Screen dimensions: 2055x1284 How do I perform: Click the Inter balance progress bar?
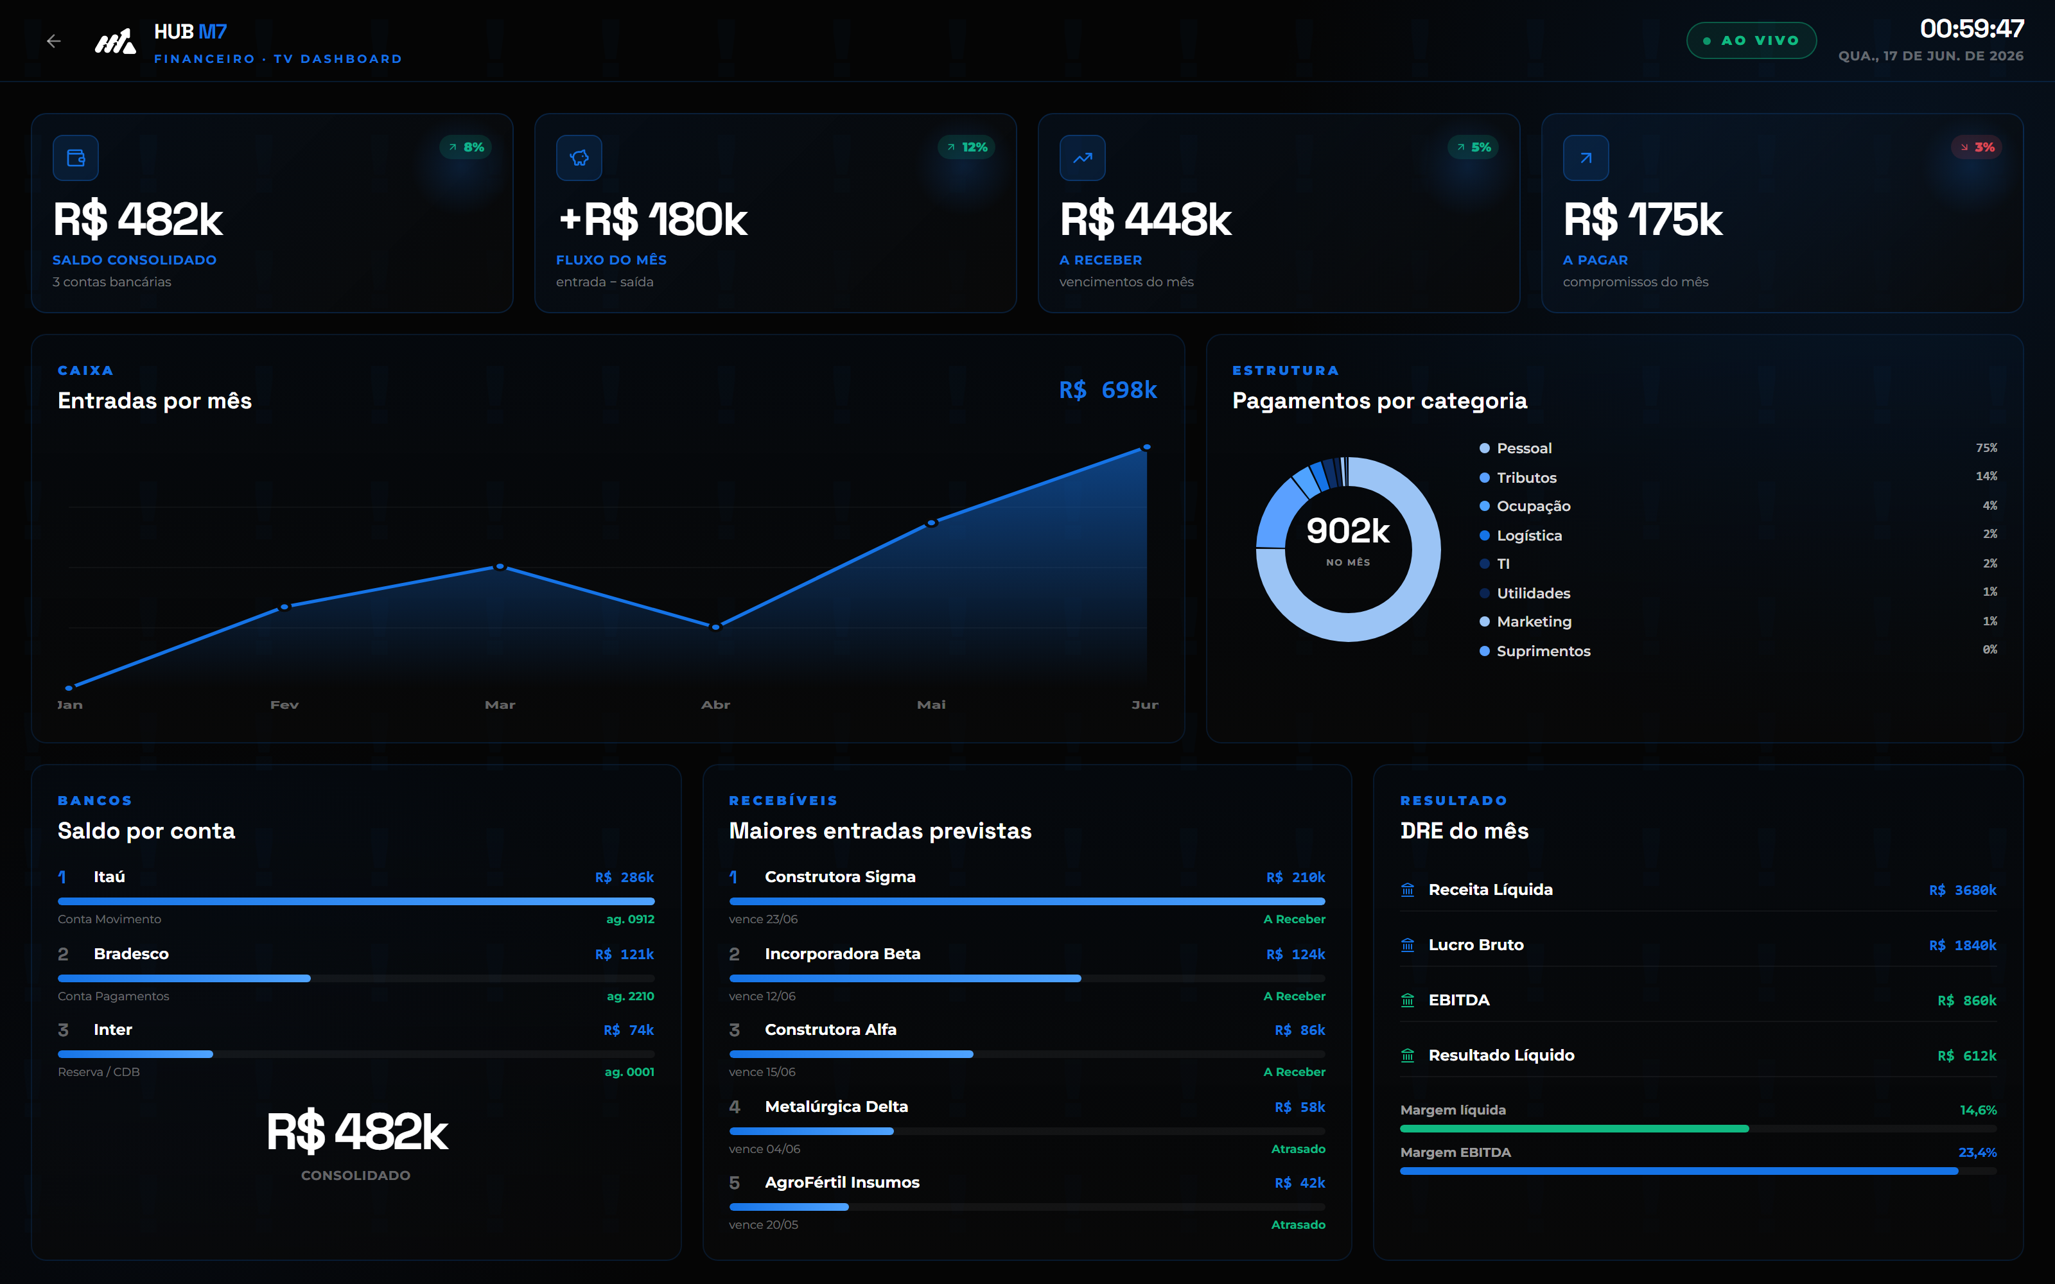click(x=356, y=1054)
